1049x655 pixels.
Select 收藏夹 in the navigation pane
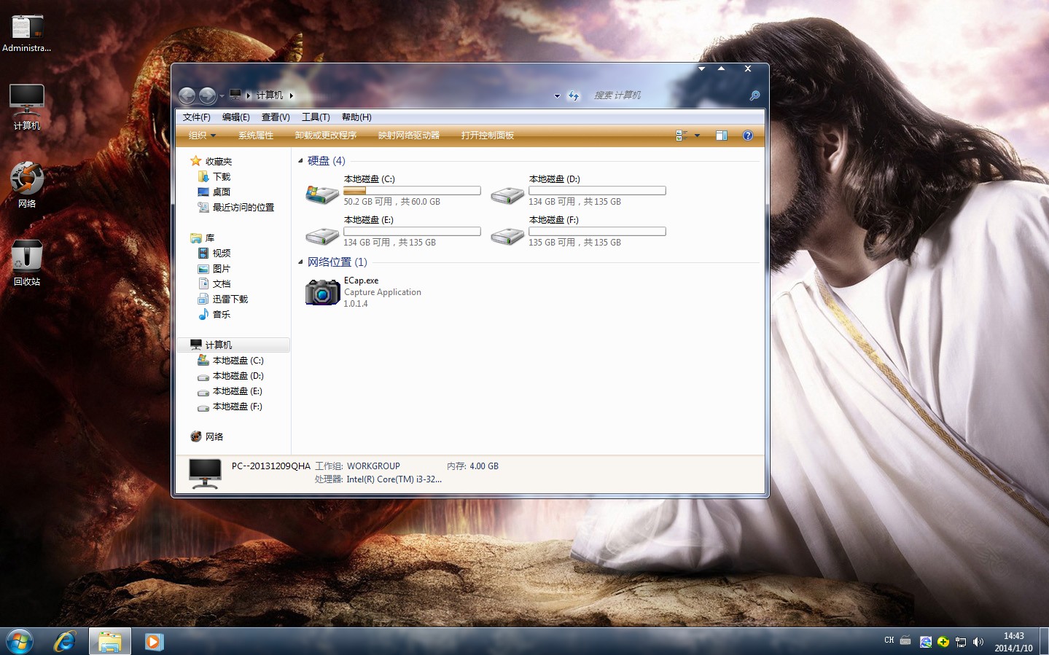[x=211, y=161]
